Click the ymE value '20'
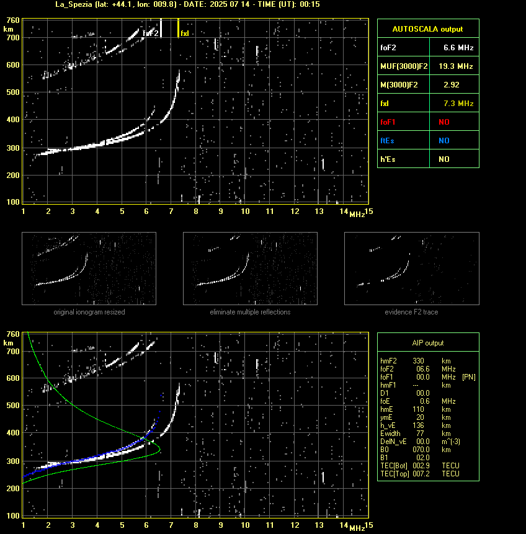Viewport: 526px width, 534px height. pos(420,417)
